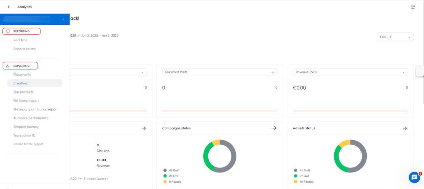This screenshot has width=424, height=189.
Task: Open the EUR currency dropdown
Action: 395,37
